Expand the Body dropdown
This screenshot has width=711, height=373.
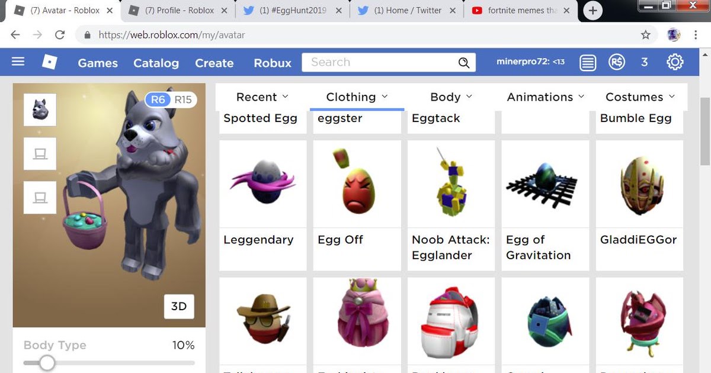tap(451, 97)
